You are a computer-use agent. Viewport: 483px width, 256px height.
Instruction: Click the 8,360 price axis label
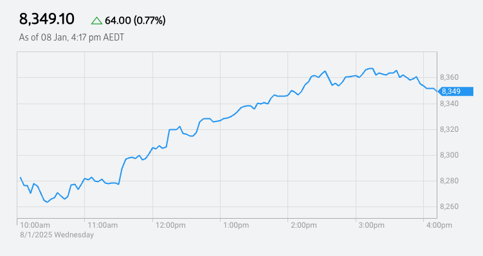click(x=449, y=77)
